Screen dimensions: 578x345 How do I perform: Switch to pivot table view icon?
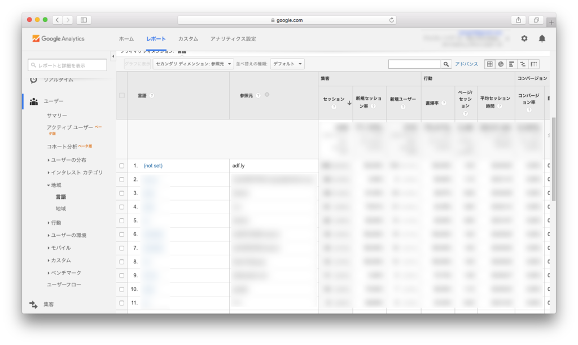click(x=534, y=64)
